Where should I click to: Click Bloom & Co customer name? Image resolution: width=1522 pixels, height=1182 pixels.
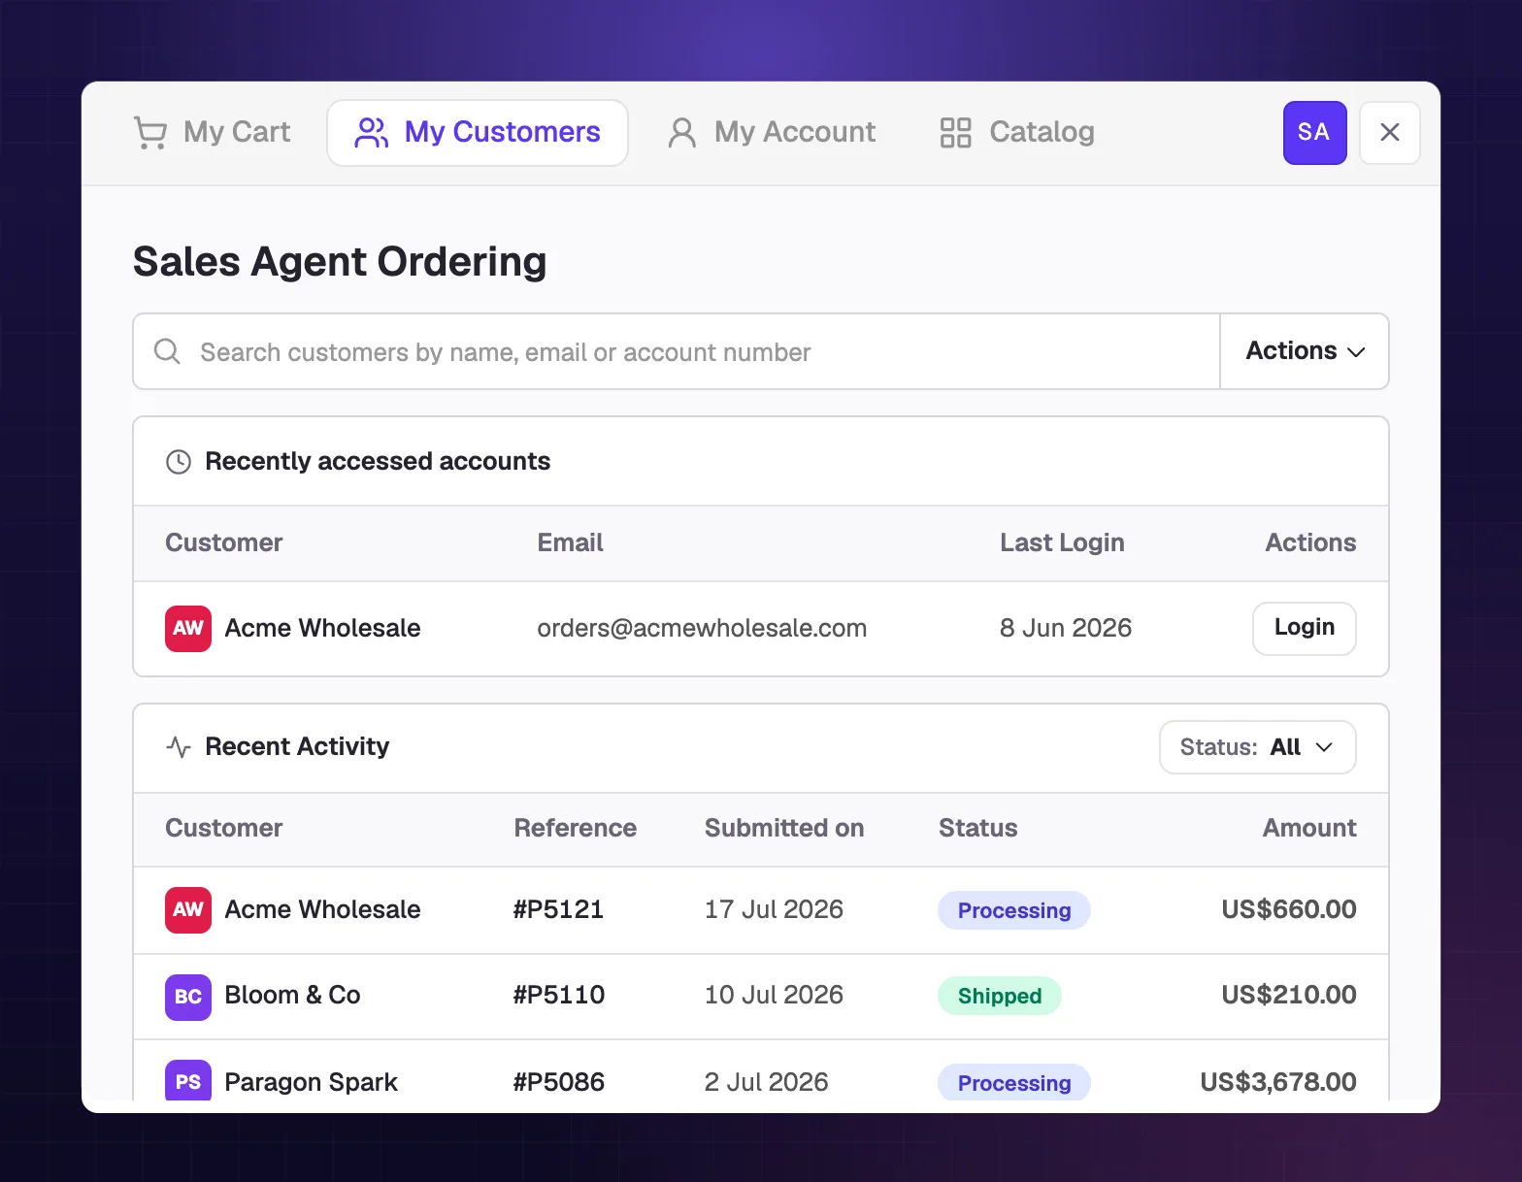pos(293,995)
